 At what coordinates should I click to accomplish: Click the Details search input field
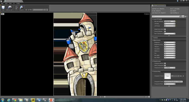pyautogui.click(x=165, y=16)
